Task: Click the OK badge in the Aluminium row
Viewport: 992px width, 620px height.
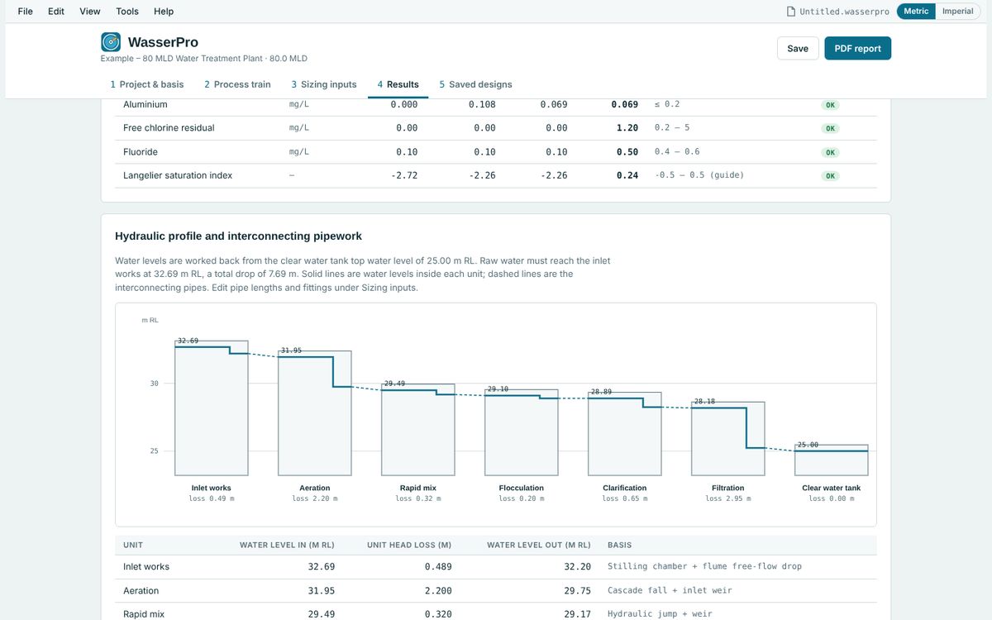Action: [831, 105]
